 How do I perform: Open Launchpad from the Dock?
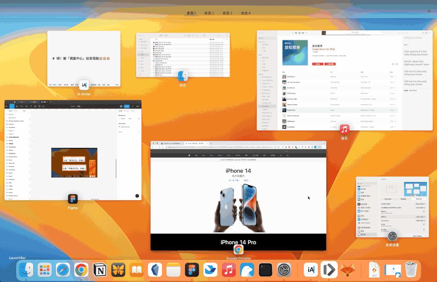pos(45,270)
